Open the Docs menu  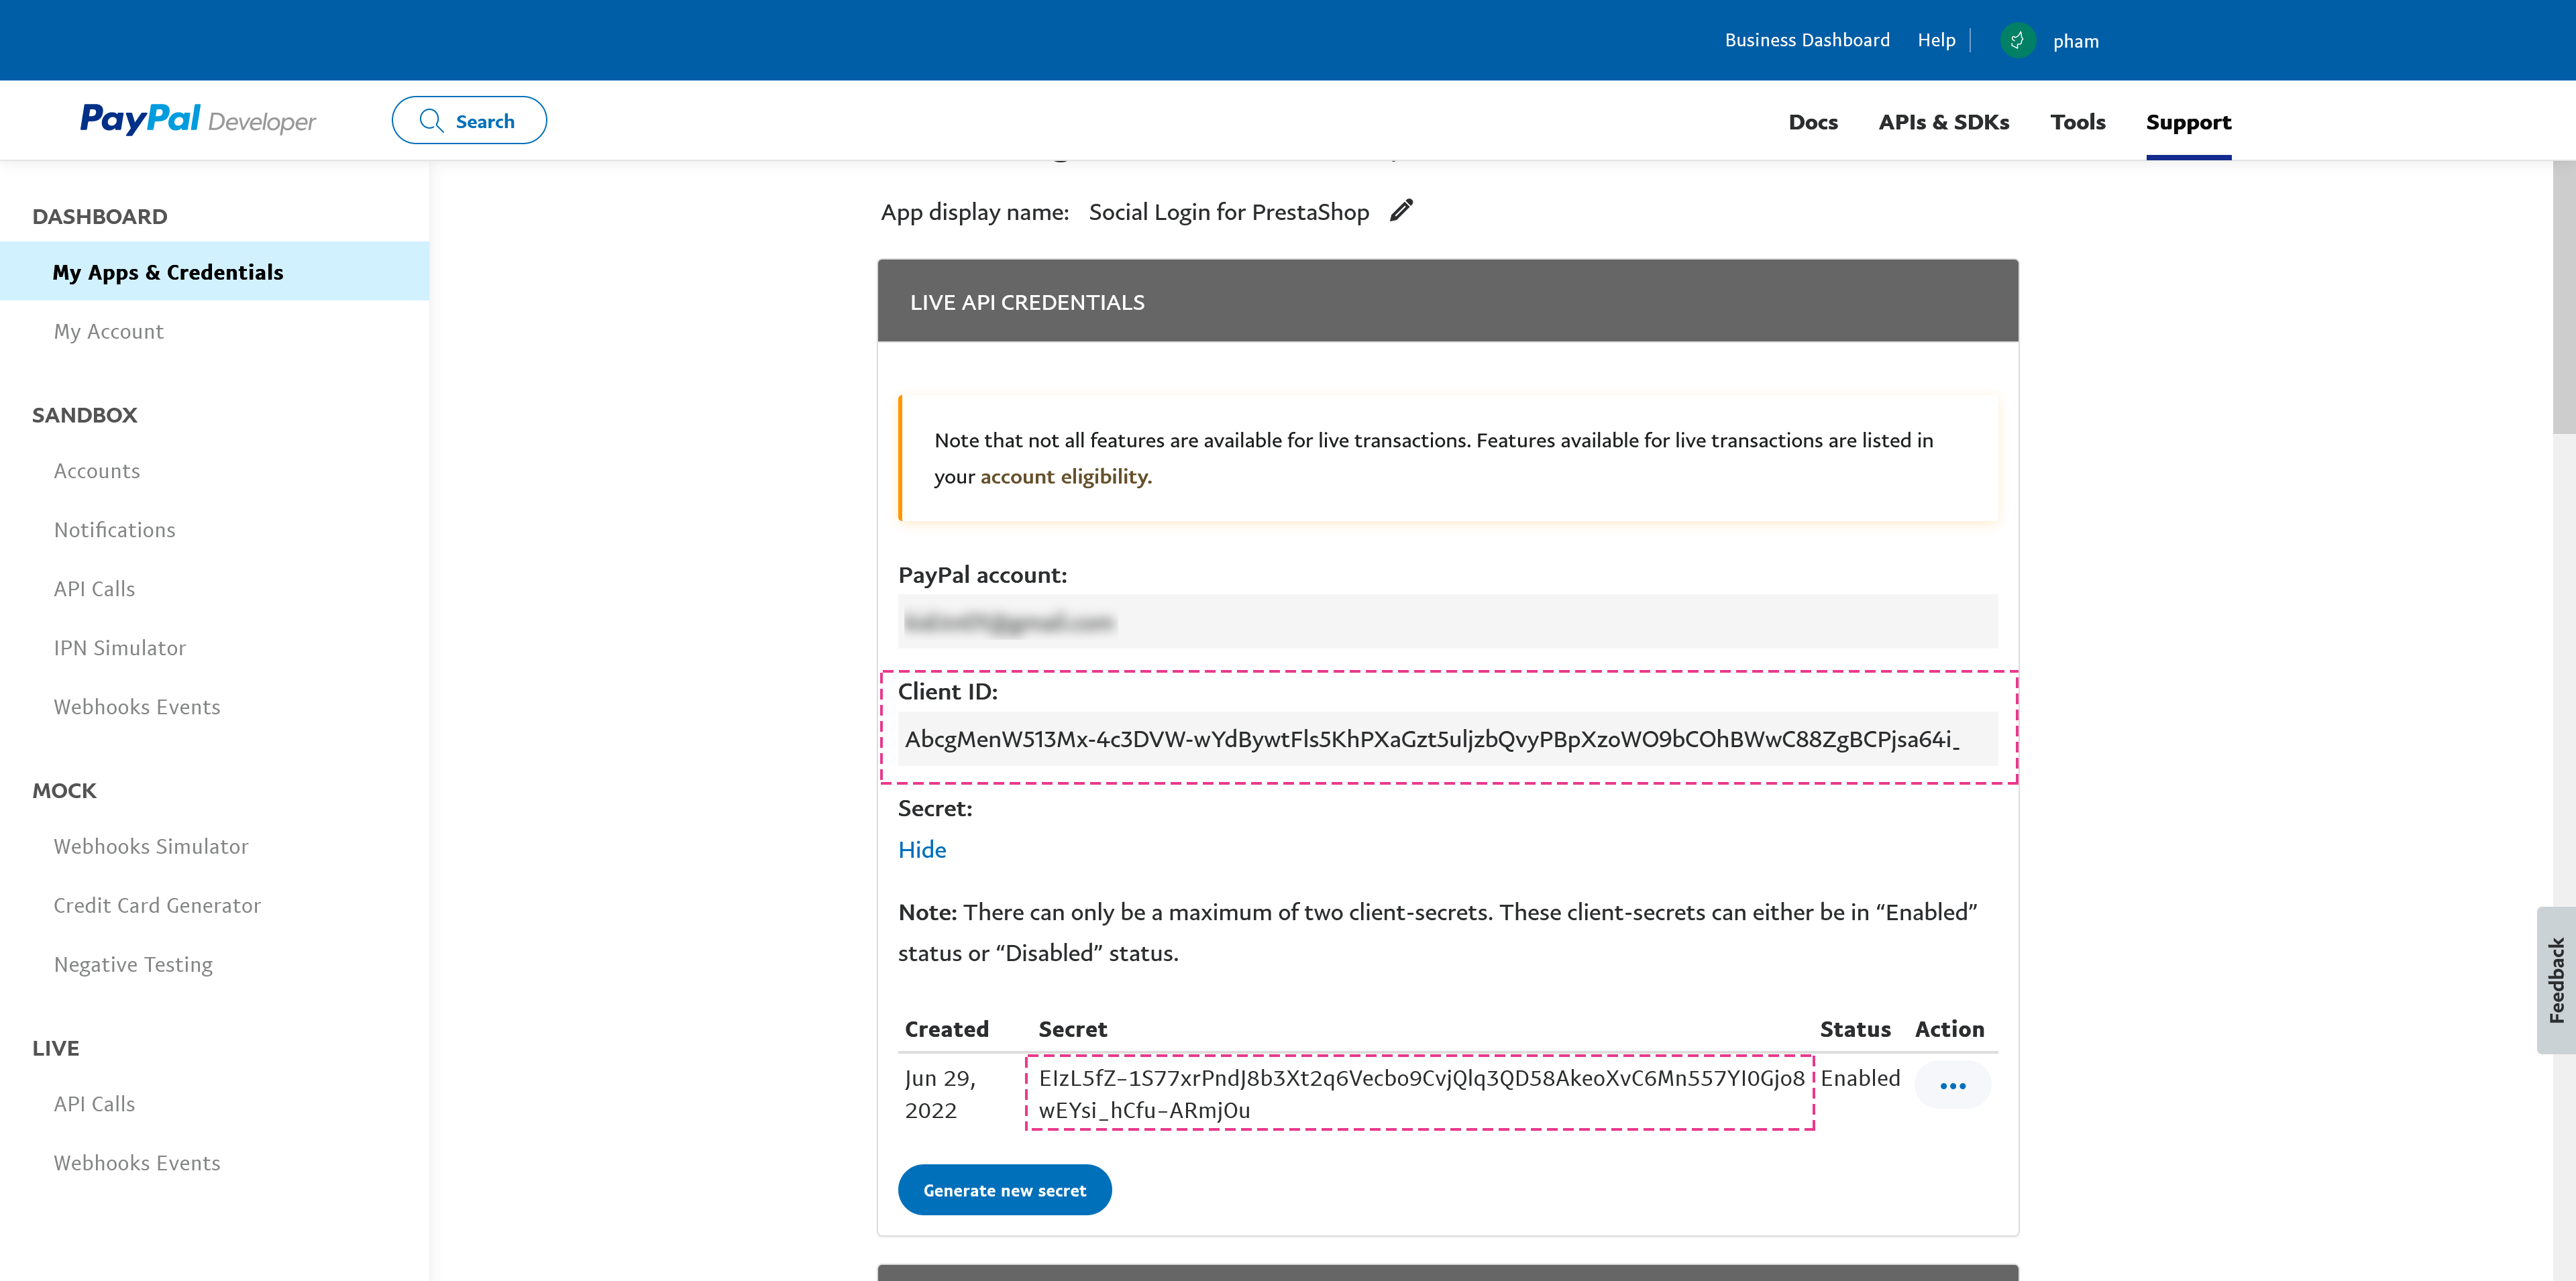coord(1813,121)
